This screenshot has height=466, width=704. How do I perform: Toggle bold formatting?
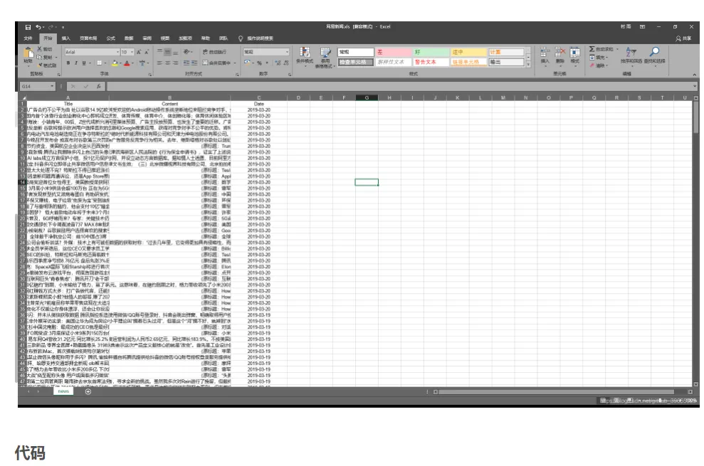(x=68, y=63)
